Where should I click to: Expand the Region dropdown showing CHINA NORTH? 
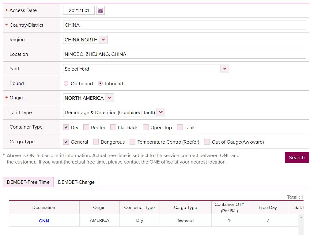103,40
